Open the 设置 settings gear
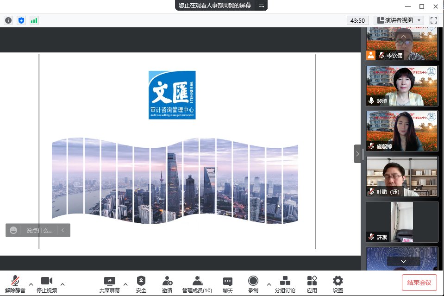The image size is (444, 296). tap(338, 284)
